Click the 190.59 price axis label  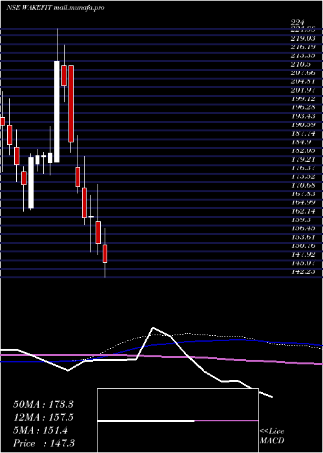pos(303,125)
